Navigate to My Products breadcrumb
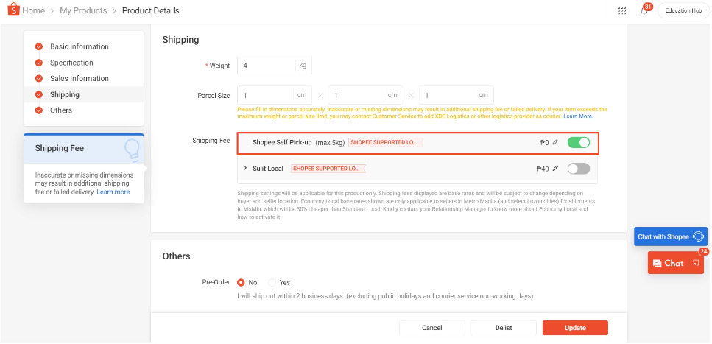The image size is (712, 344). [x=83, y=10]
